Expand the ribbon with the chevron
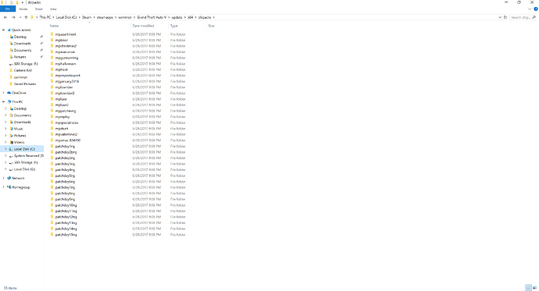 tap(530, 9)
